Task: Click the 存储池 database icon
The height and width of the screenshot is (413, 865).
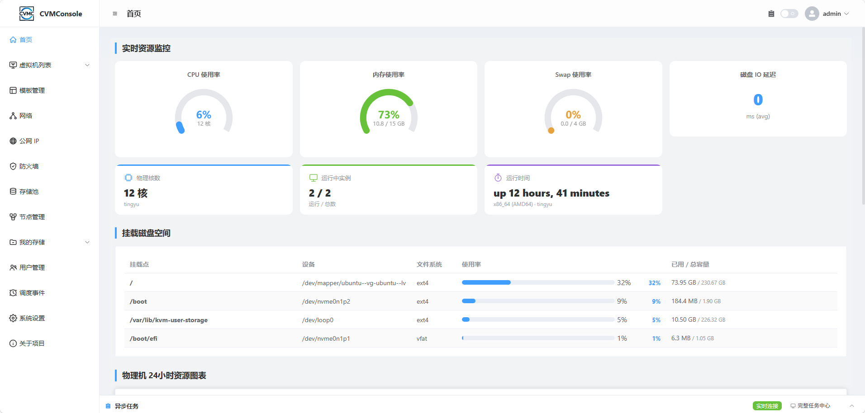Action: coord(13,192)
